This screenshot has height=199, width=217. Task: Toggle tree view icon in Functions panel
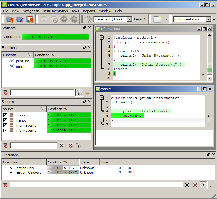79,93
